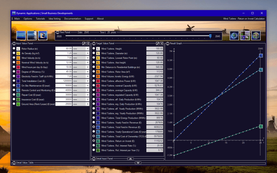This screenshot has width=277, height=173.
Task: Click the Wind Turbine Height variable icon
Action: click(98, 49)
